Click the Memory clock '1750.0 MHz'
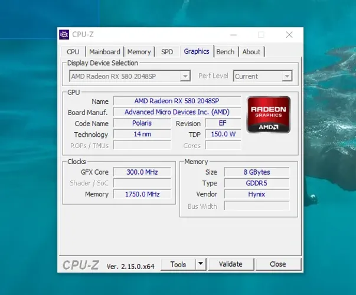This screenshot has width=356, height=295. (x=142, y=194)
